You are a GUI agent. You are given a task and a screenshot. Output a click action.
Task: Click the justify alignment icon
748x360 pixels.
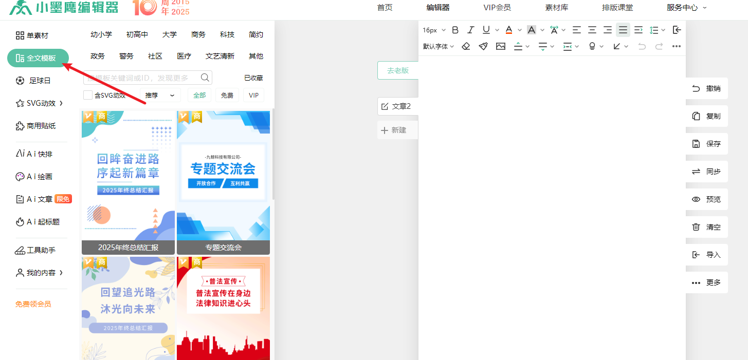(623, 30)
